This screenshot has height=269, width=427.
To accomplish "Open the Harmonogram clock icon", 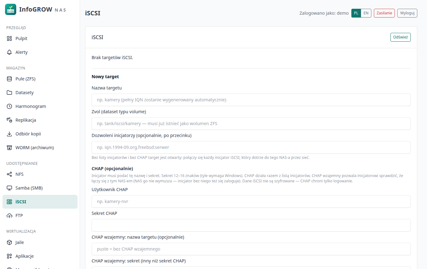I will pos(9,106).
